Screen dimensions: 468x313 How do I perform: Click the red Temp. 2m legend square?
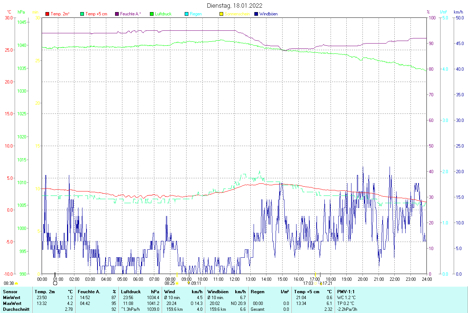click(x=47, y=14)
